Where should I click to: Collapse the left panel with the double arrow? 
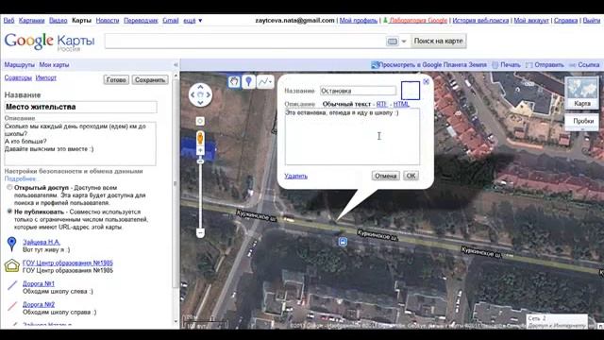click(176, 65)
